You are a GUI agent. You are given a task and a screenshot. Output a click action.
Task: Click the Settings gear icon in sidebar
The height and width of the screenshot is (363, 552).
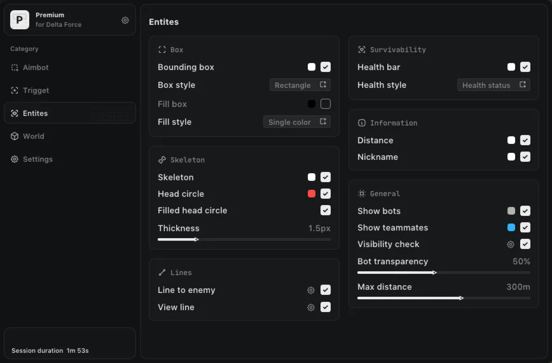(x=15, y=159)
